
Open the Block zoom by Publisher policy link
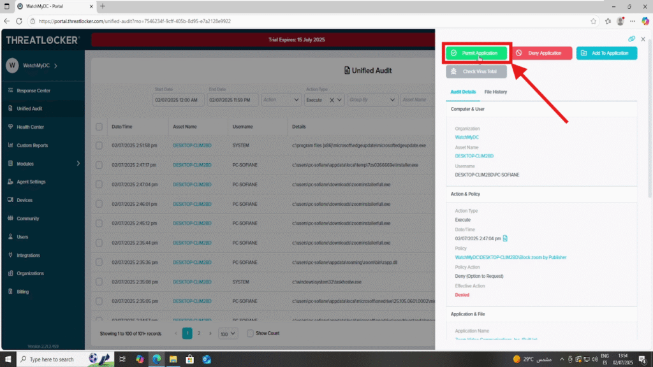511,257
